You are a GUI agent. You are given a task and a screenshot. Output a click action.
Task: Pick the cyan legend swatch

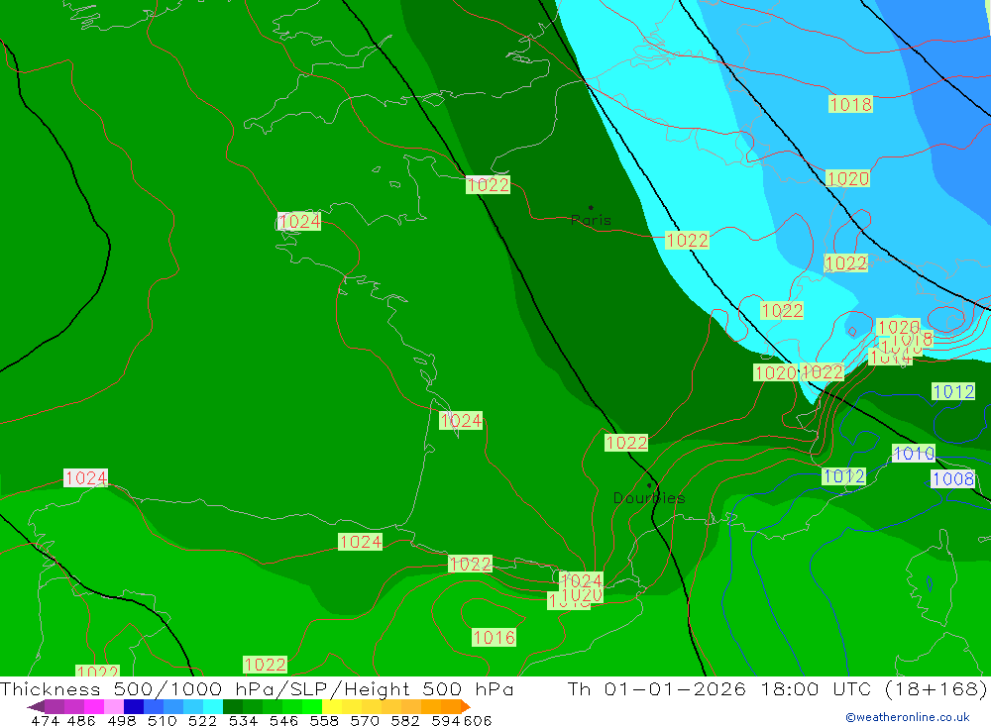[212, 706]
